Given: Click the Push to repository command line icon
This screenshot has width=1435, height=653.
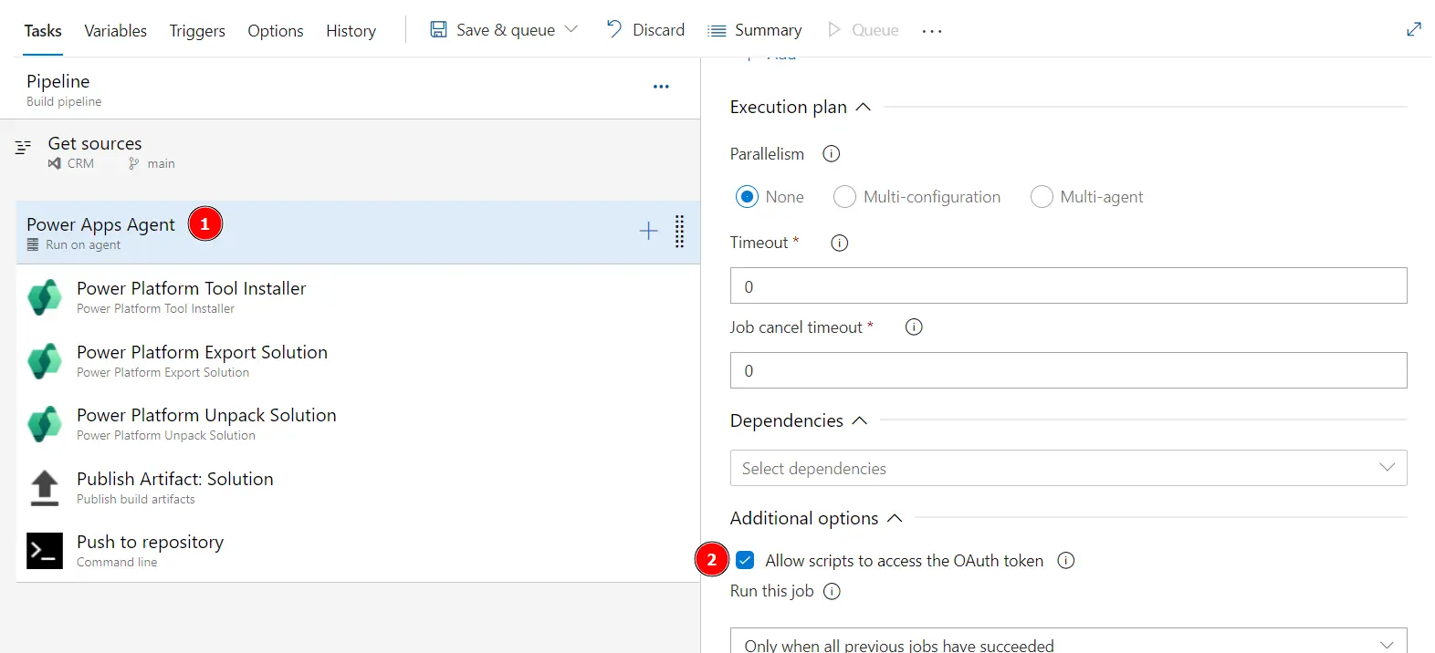Looking at the screenshot, I should click(x=45, y=551).
